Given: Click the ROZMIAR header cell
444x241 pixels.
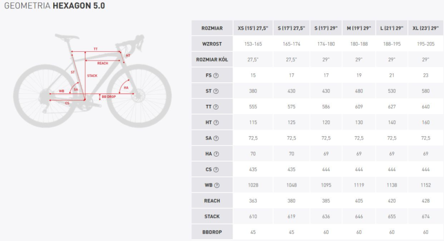Looking at the screenshot, I should 212,28.
